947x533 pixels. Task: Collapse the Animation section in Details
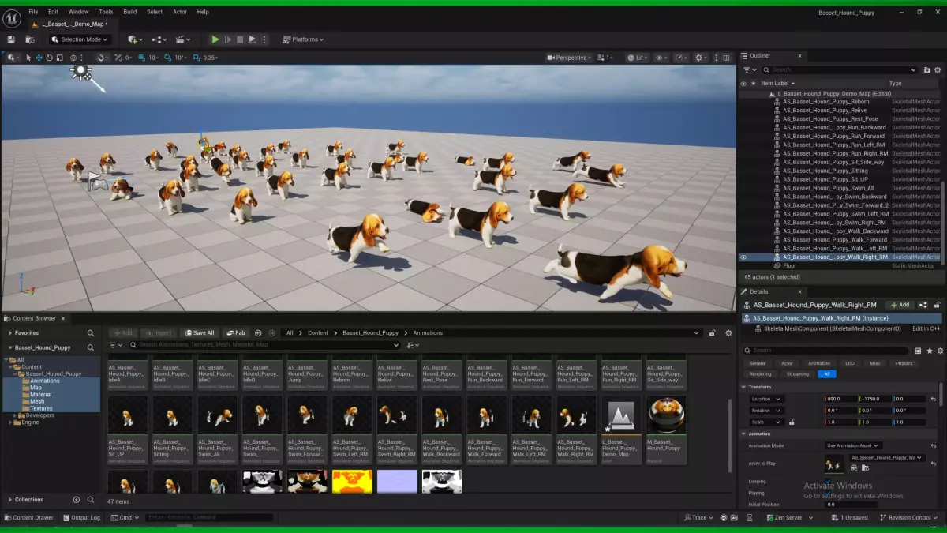point(743,434)
